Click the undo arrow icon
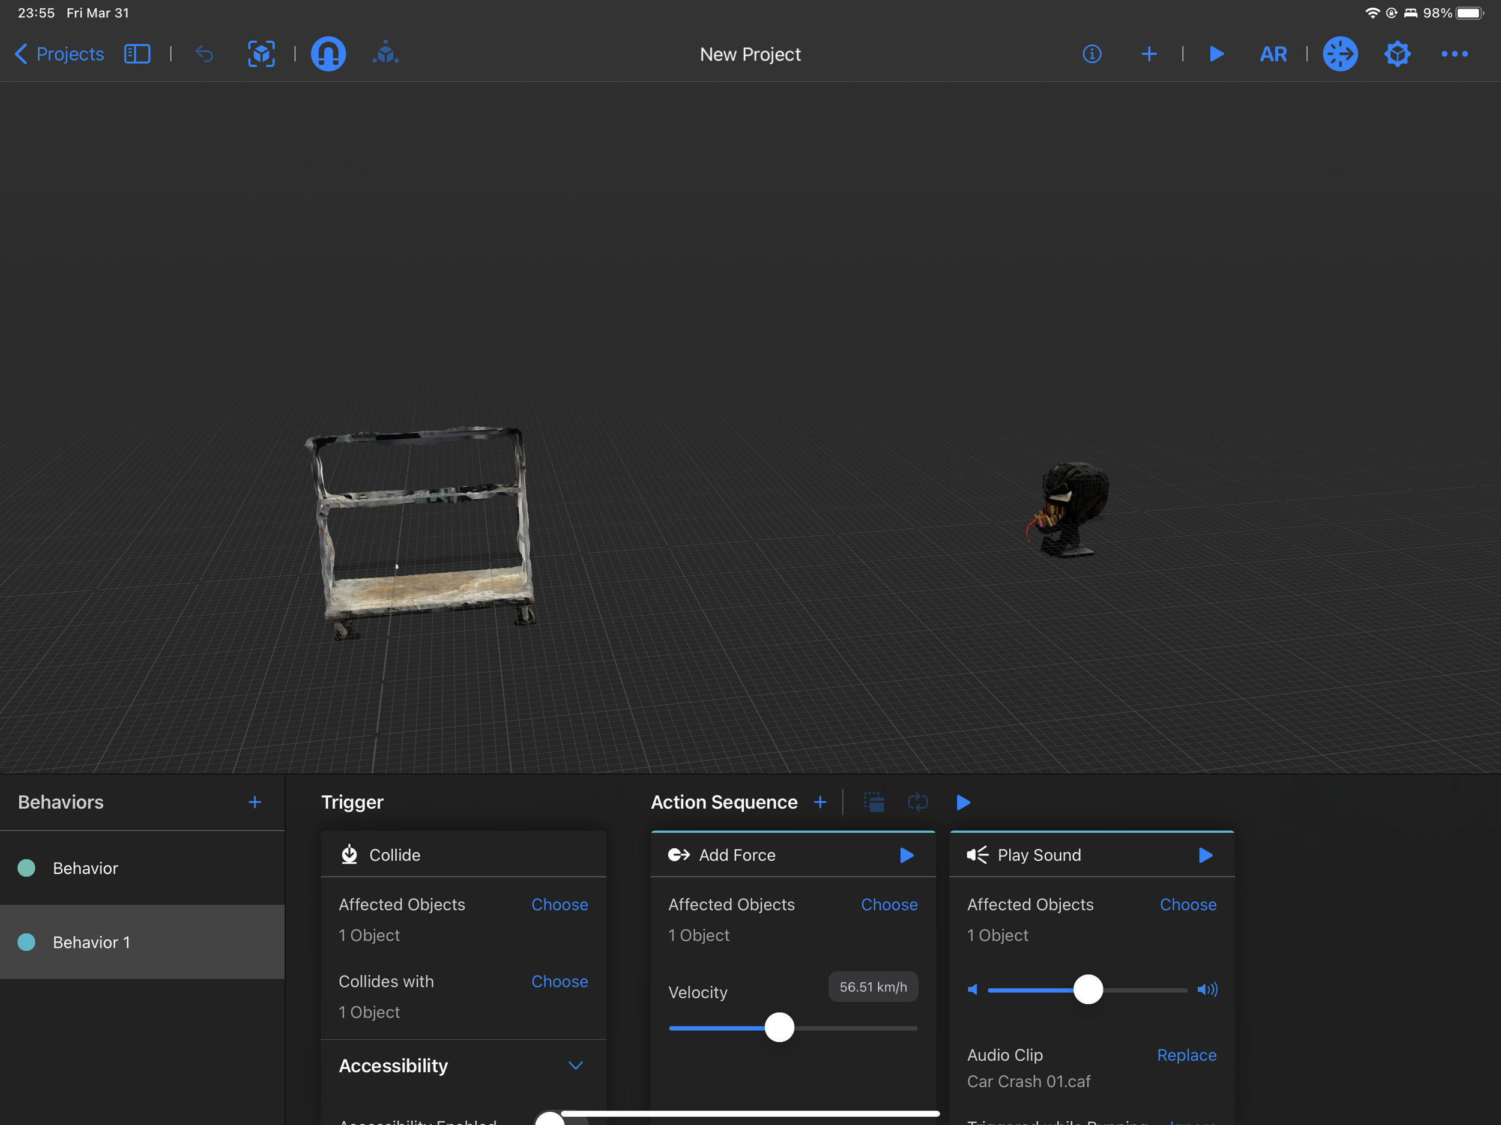Screen dimensions: 1501x1125 (x=204, y=53)
